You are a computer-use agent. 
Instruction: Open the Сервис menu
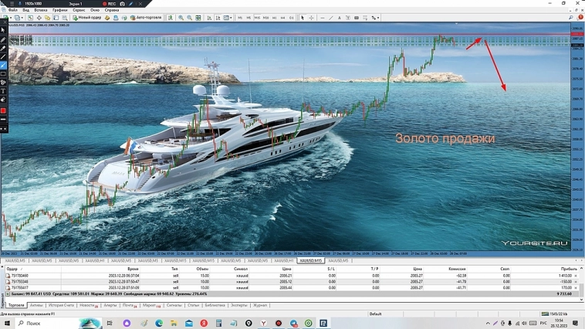pos(79,10)
